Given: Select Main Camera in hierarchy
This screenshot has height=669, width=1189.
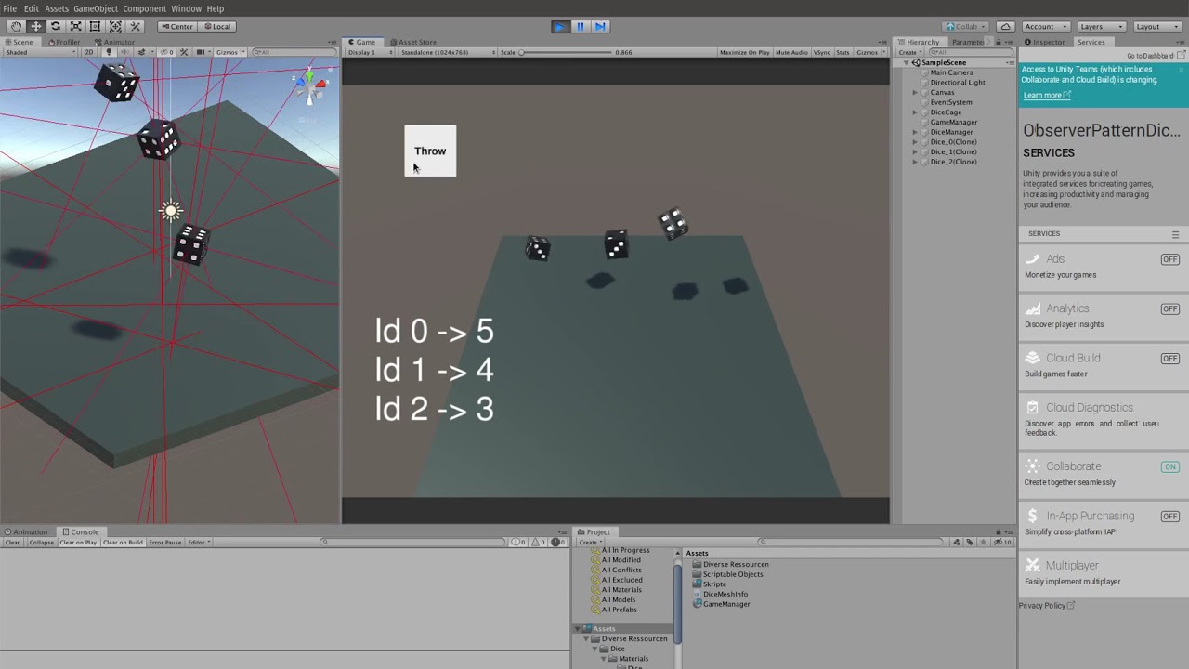Looking at the screenshot, I should pos(952,72).
